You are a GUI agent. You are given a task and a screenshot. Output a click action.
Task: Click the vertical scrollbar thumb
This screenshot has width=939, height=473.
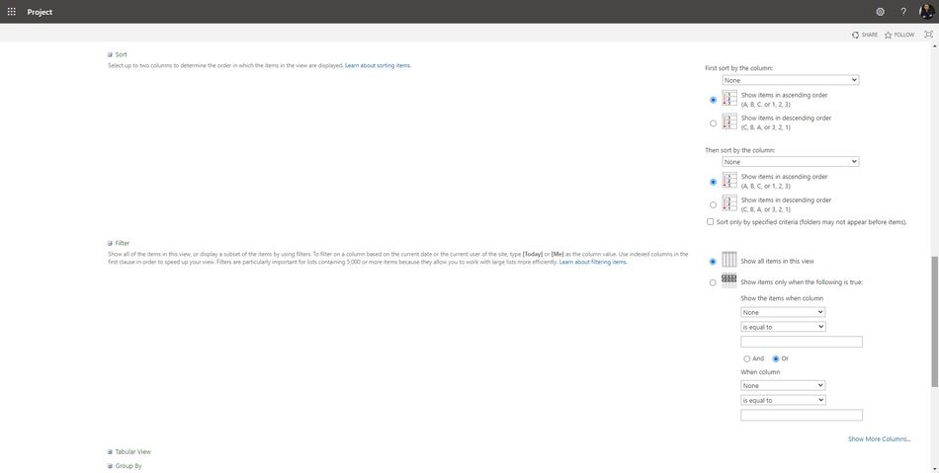(934, 322)
